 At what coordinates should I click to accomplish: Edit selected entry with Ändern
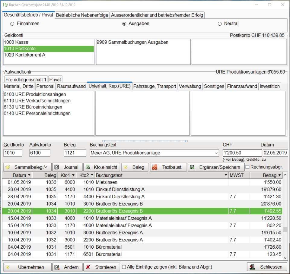[67, 267]
